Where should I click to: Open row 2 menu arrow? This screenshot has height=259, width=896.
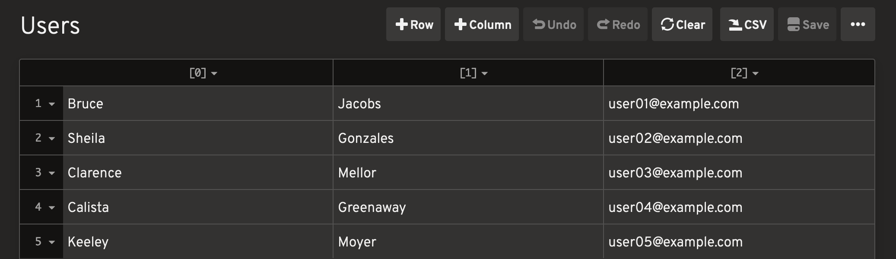tap(52, 139)
